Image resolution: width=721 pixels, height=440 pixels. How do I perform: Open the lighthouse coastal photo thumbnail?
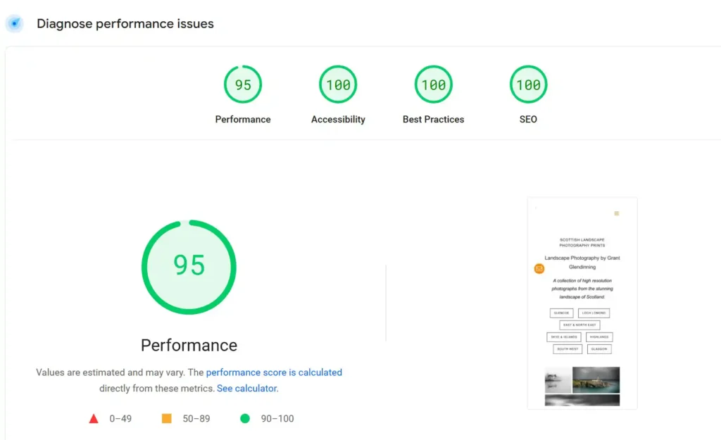coord(596,379)
